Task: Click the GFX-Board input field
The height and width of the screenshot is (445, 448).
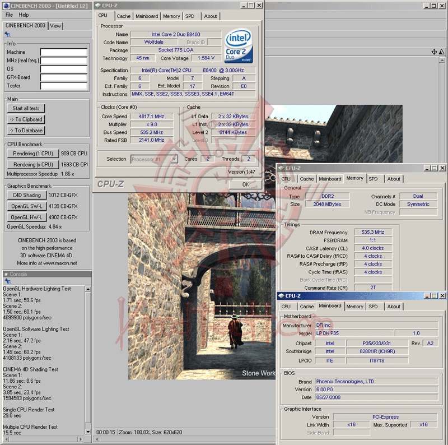Action: tap(64, 77)
